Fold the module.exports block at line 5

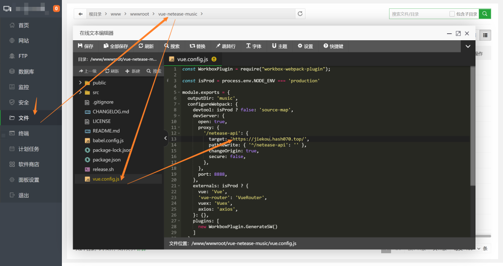(179, 92)
